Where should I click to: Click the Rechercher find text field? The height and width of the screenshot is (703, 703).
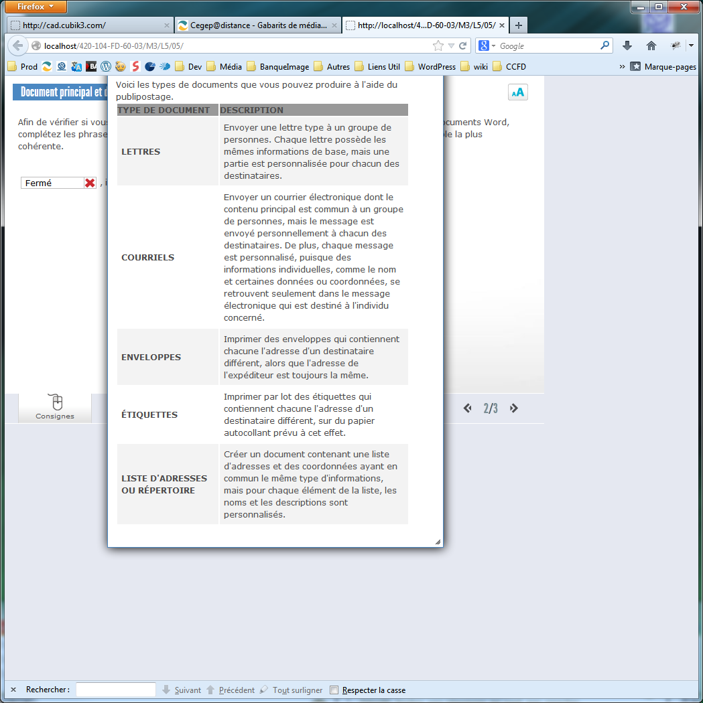pos(116,690)
